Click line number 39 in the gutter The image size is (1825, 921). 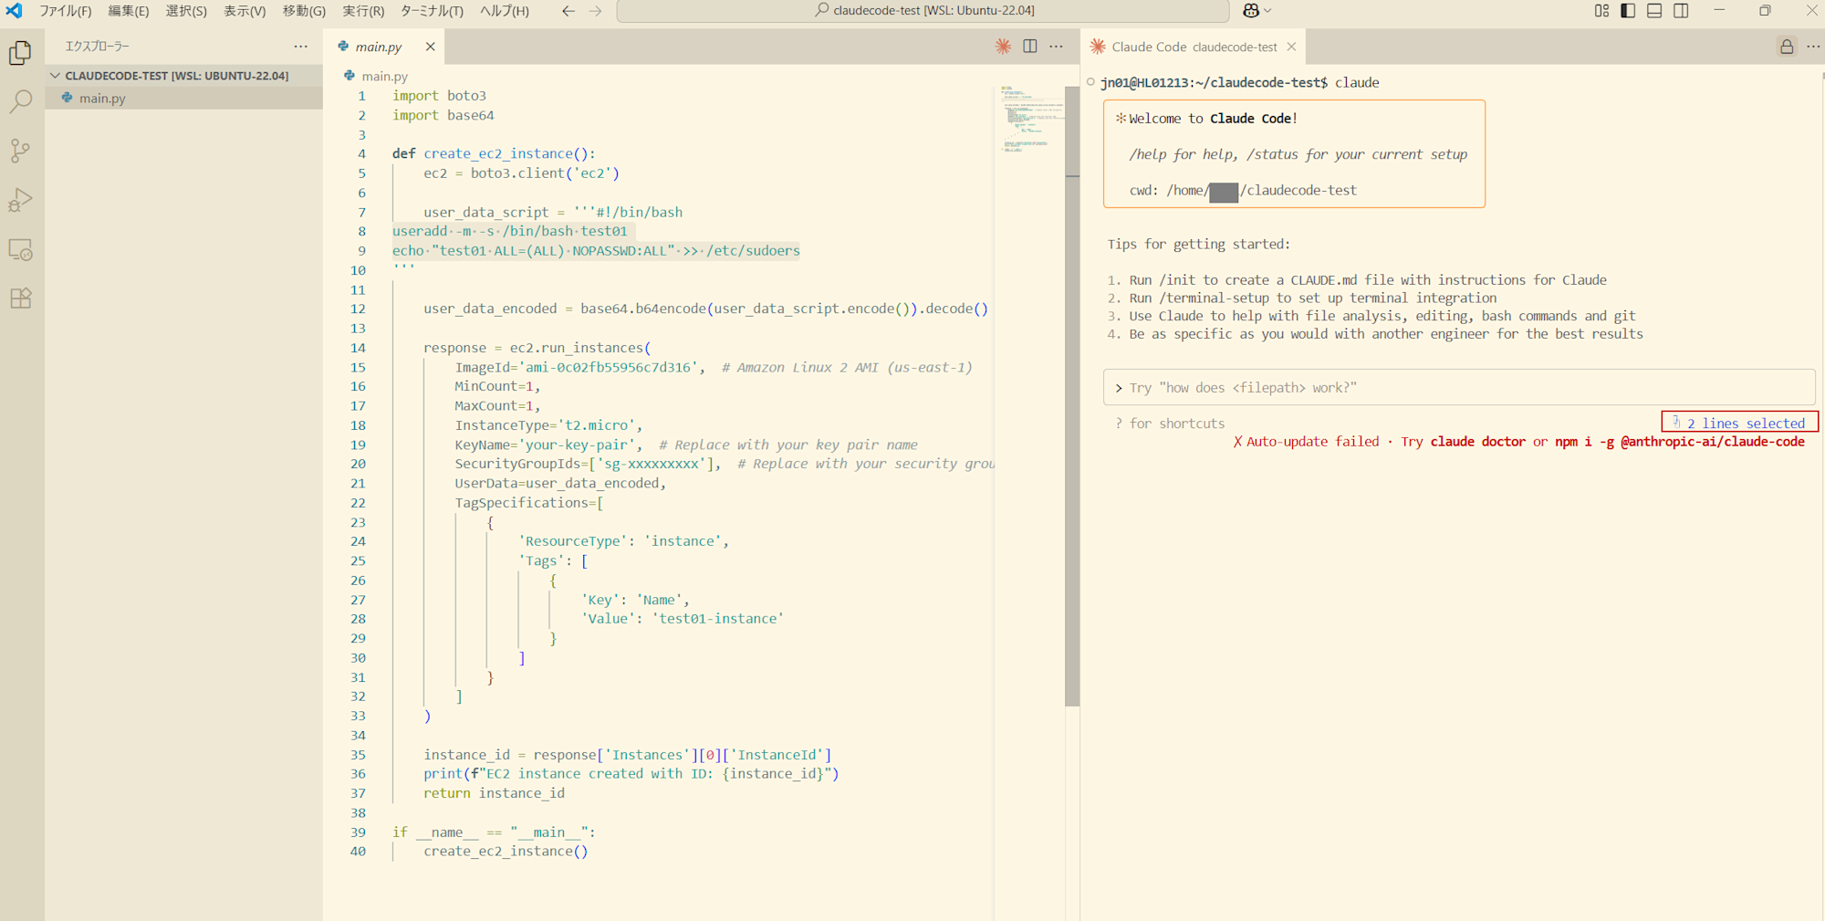pyautogui.click(x=358, y=832)
